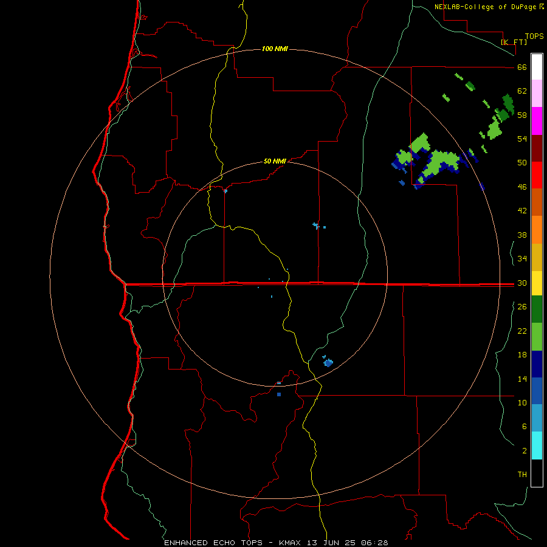Screen dimensions: 547x547
Task: Click the KMAX radar site identifier
Action: 291,543
